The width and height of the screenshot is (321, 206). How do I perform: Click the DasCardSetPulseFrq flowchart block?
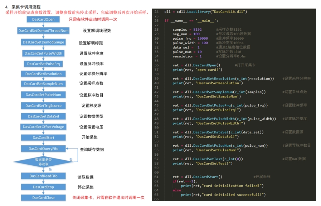43,64
